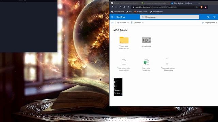Open the Excel workbook file
The height and width of the screenshot is (122, 218).
[x=146, y=62]
